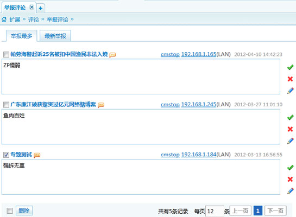This screenshot has height=217, width=296.
Task: Open a new tab with the plus icon
Action: pos(40,8)
